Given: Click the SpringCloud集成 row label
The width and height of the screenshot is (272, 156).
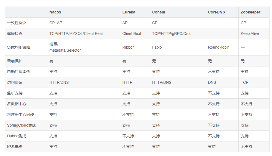Looking at the screenshot, I should point(21,125).
